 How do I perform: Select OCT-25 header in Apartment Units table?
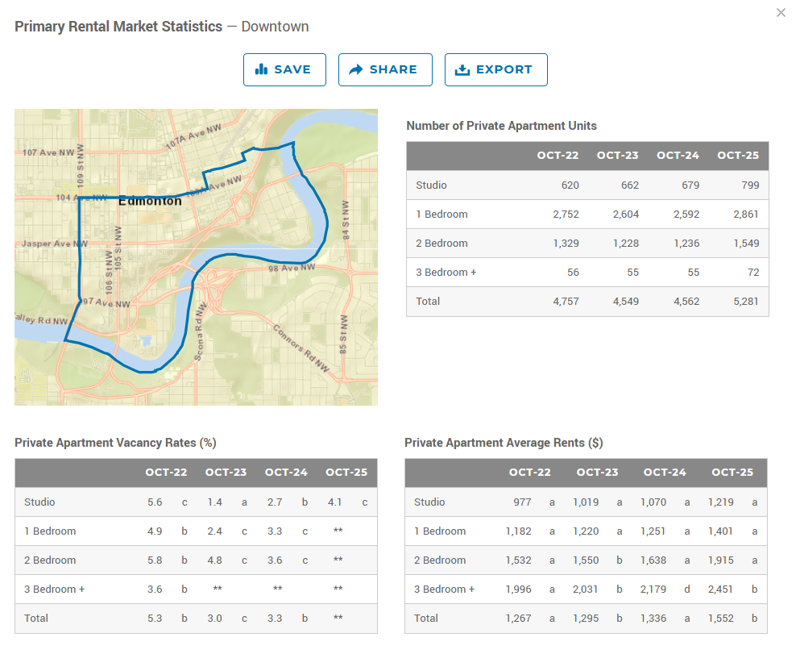[x=738, y=156]
